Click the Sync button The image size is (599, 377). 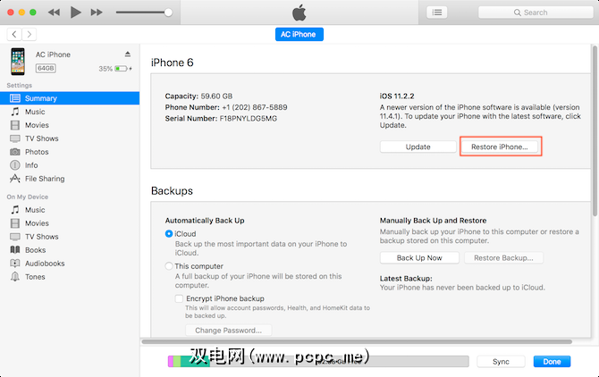[x=501, y=361]
